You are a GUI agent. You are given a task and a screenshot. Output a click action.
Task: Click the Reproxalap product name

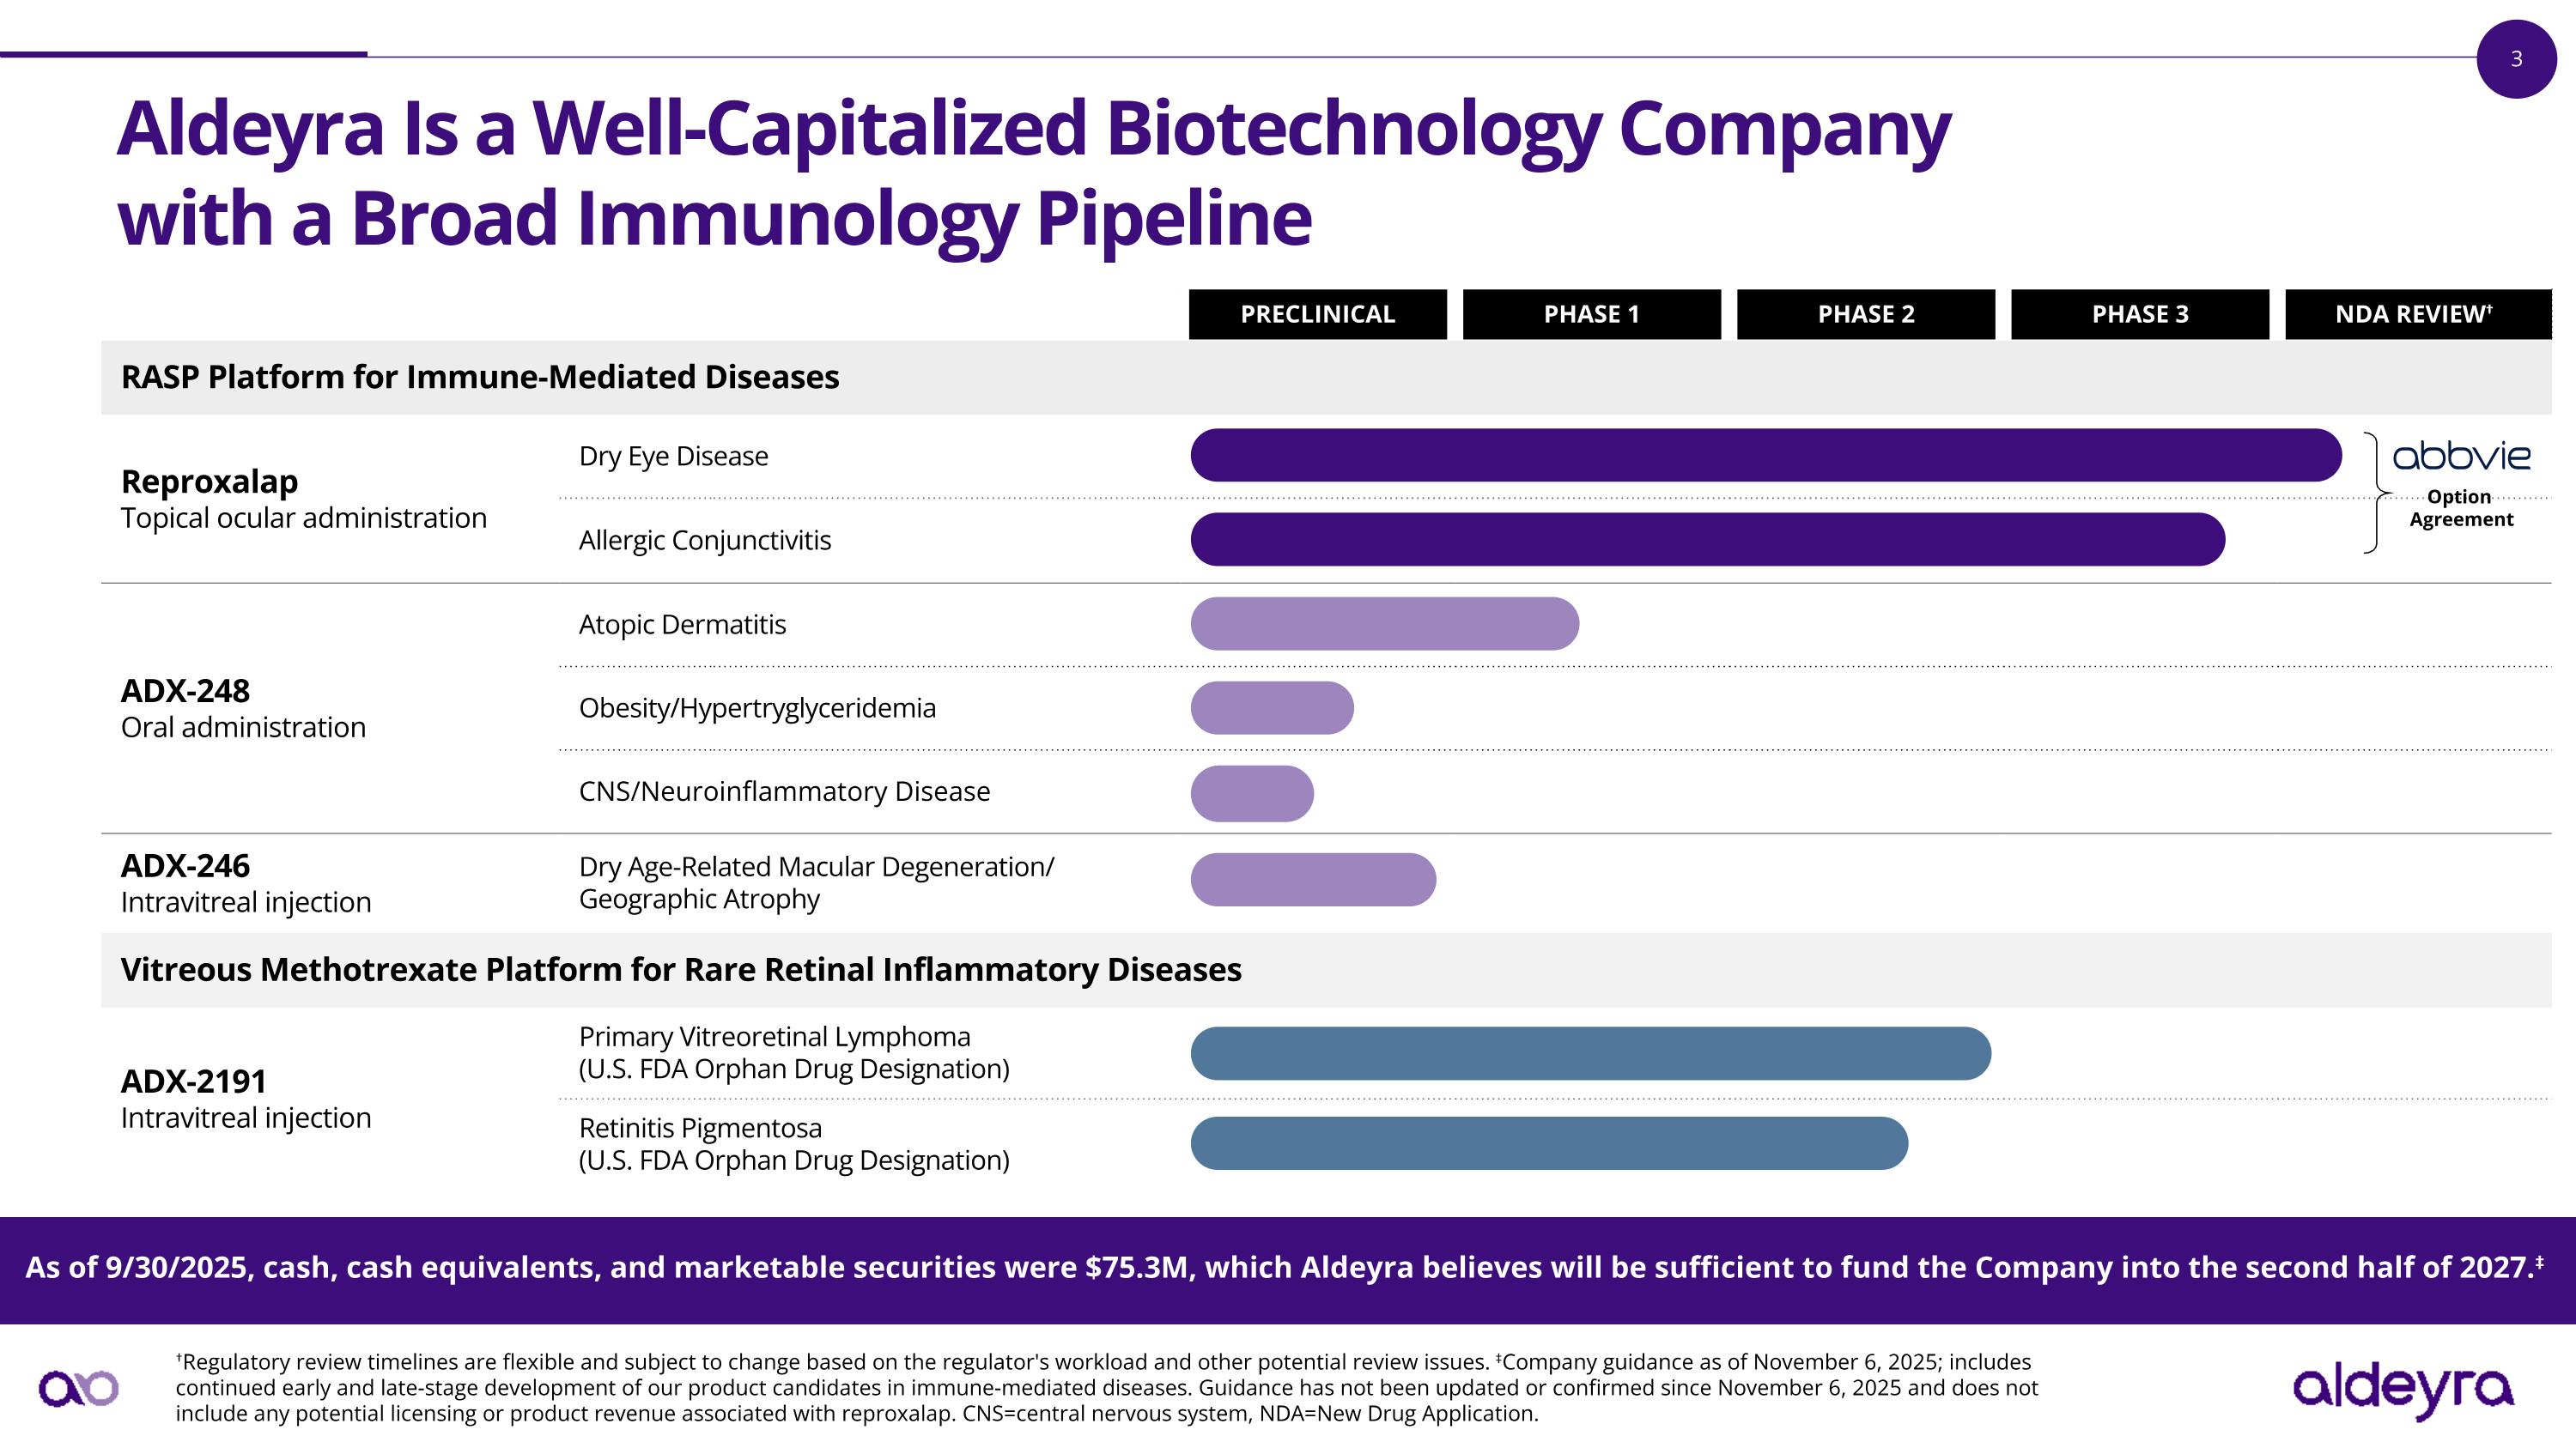pos(209,482)
